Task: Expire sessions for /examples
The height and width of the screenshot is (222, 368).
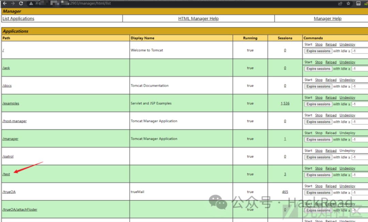Action: click(x=318, y=104)
